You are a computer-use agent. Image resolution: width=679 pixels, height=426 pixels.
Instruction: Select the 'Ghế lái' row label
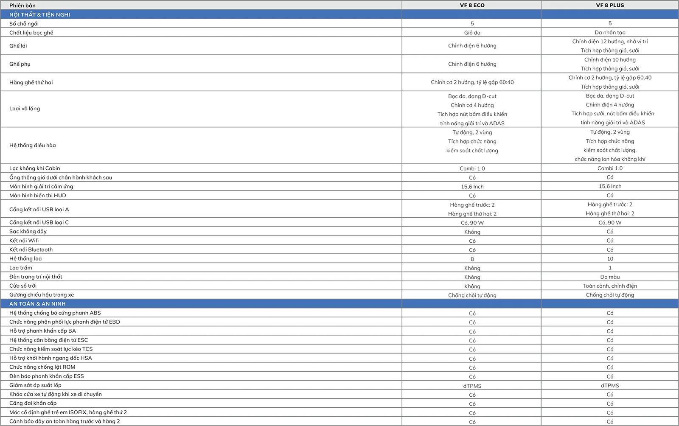click(18, 46)
